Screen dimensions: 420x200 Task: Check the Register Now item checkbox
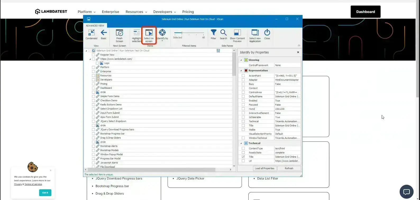tap(93, 55)
